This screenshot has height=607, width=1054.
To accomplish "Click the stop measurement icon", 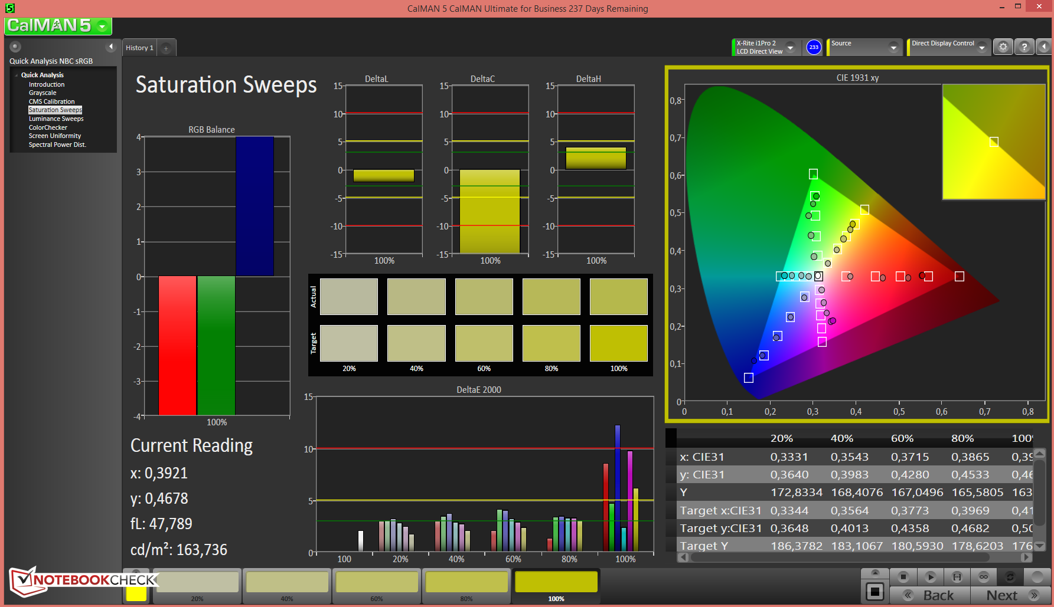I will [x=902, y=576].
